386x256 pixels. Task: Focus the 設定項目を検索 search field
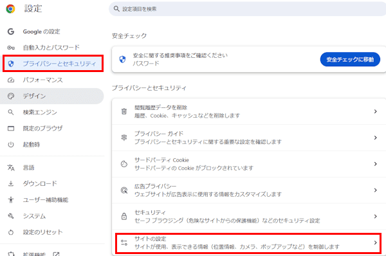pos(248,9)
